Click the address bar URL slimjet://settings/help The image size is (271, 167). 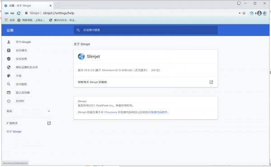(x=59, y=13)
